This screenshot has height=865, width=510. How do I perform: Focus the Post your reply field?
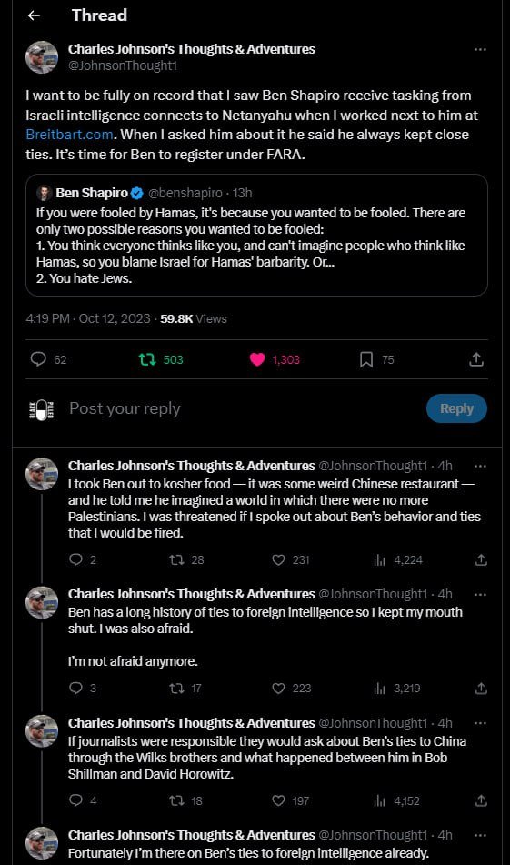coord(243,408)
